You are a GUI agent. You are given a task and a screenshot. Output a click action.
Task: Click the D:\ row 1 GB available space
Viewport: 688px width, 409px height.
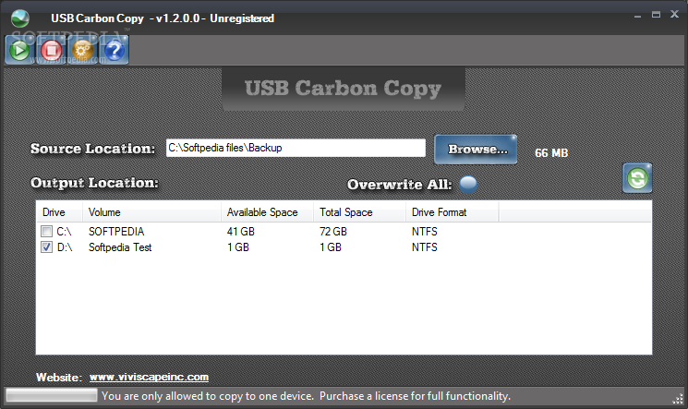coord(238,247)
